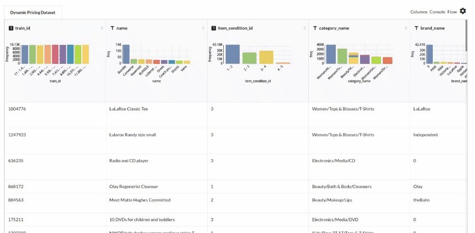The width and height of the screenshot is (475, 233).
Task: Open the settings gear icon
Action: pyautogui.click(x=463, y=11)
